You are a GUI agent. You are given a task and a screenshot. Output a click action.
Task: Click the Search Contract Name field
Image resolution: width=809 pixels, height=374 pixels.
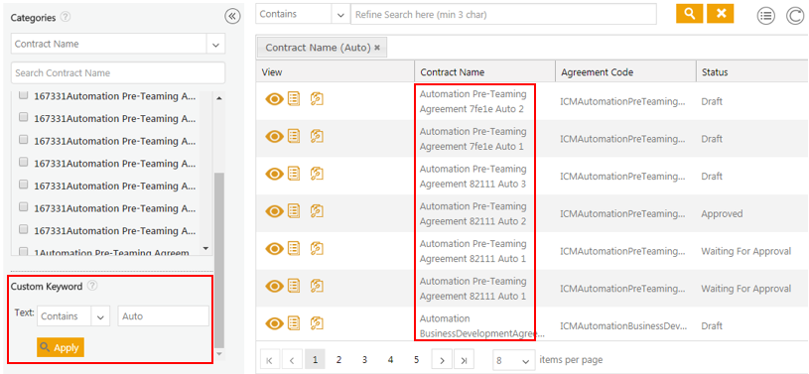pyautogui.click(x=118, y=72)
